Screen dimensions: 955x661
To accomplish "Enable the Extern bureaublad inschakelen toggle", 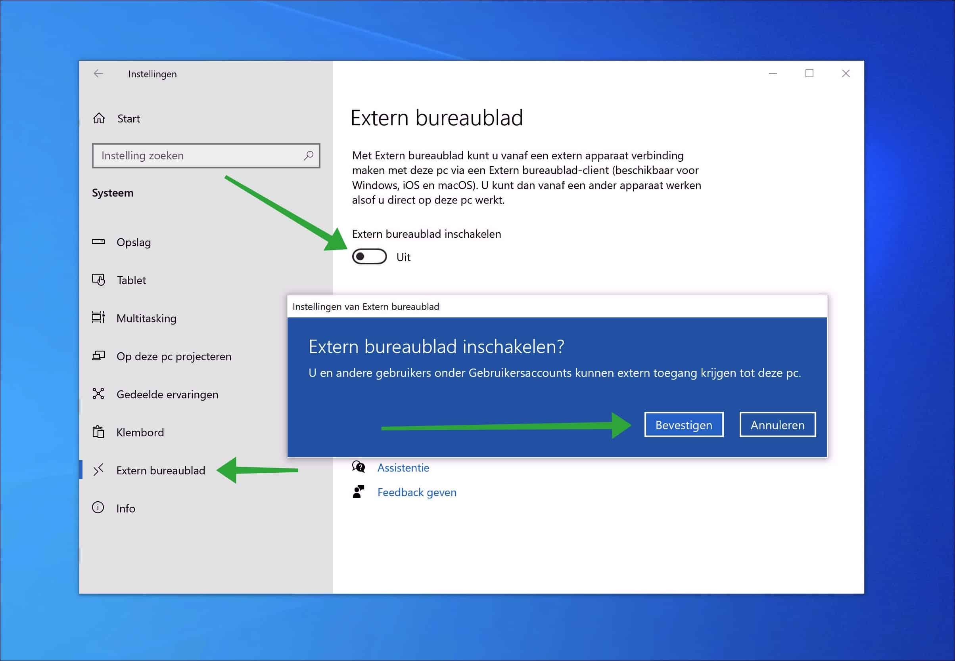I will [x=370, y=257].
